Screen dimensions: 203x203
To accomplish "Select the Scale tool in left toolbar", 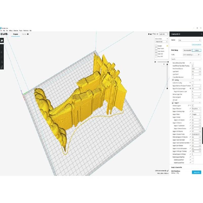I will coord(2,52).
